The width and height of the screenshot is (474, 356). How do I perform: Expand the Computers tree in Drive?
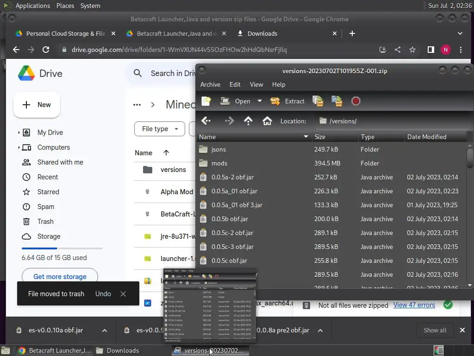[x=19, y=147]
